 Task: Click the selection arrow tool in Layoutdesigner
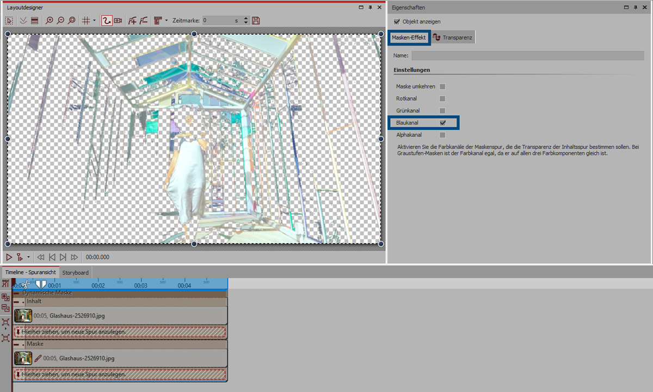[x=9, y=21]
